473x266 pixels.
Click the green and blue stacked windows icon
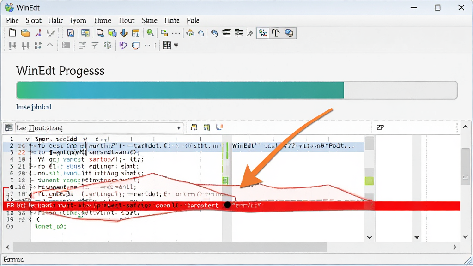(x=112, y=33)
